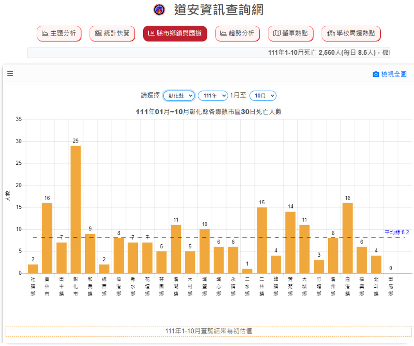The height and width of the screenshot is (346, 414).
Task: Open the 111年 year dropdown
Action: [x=213, y=96]
